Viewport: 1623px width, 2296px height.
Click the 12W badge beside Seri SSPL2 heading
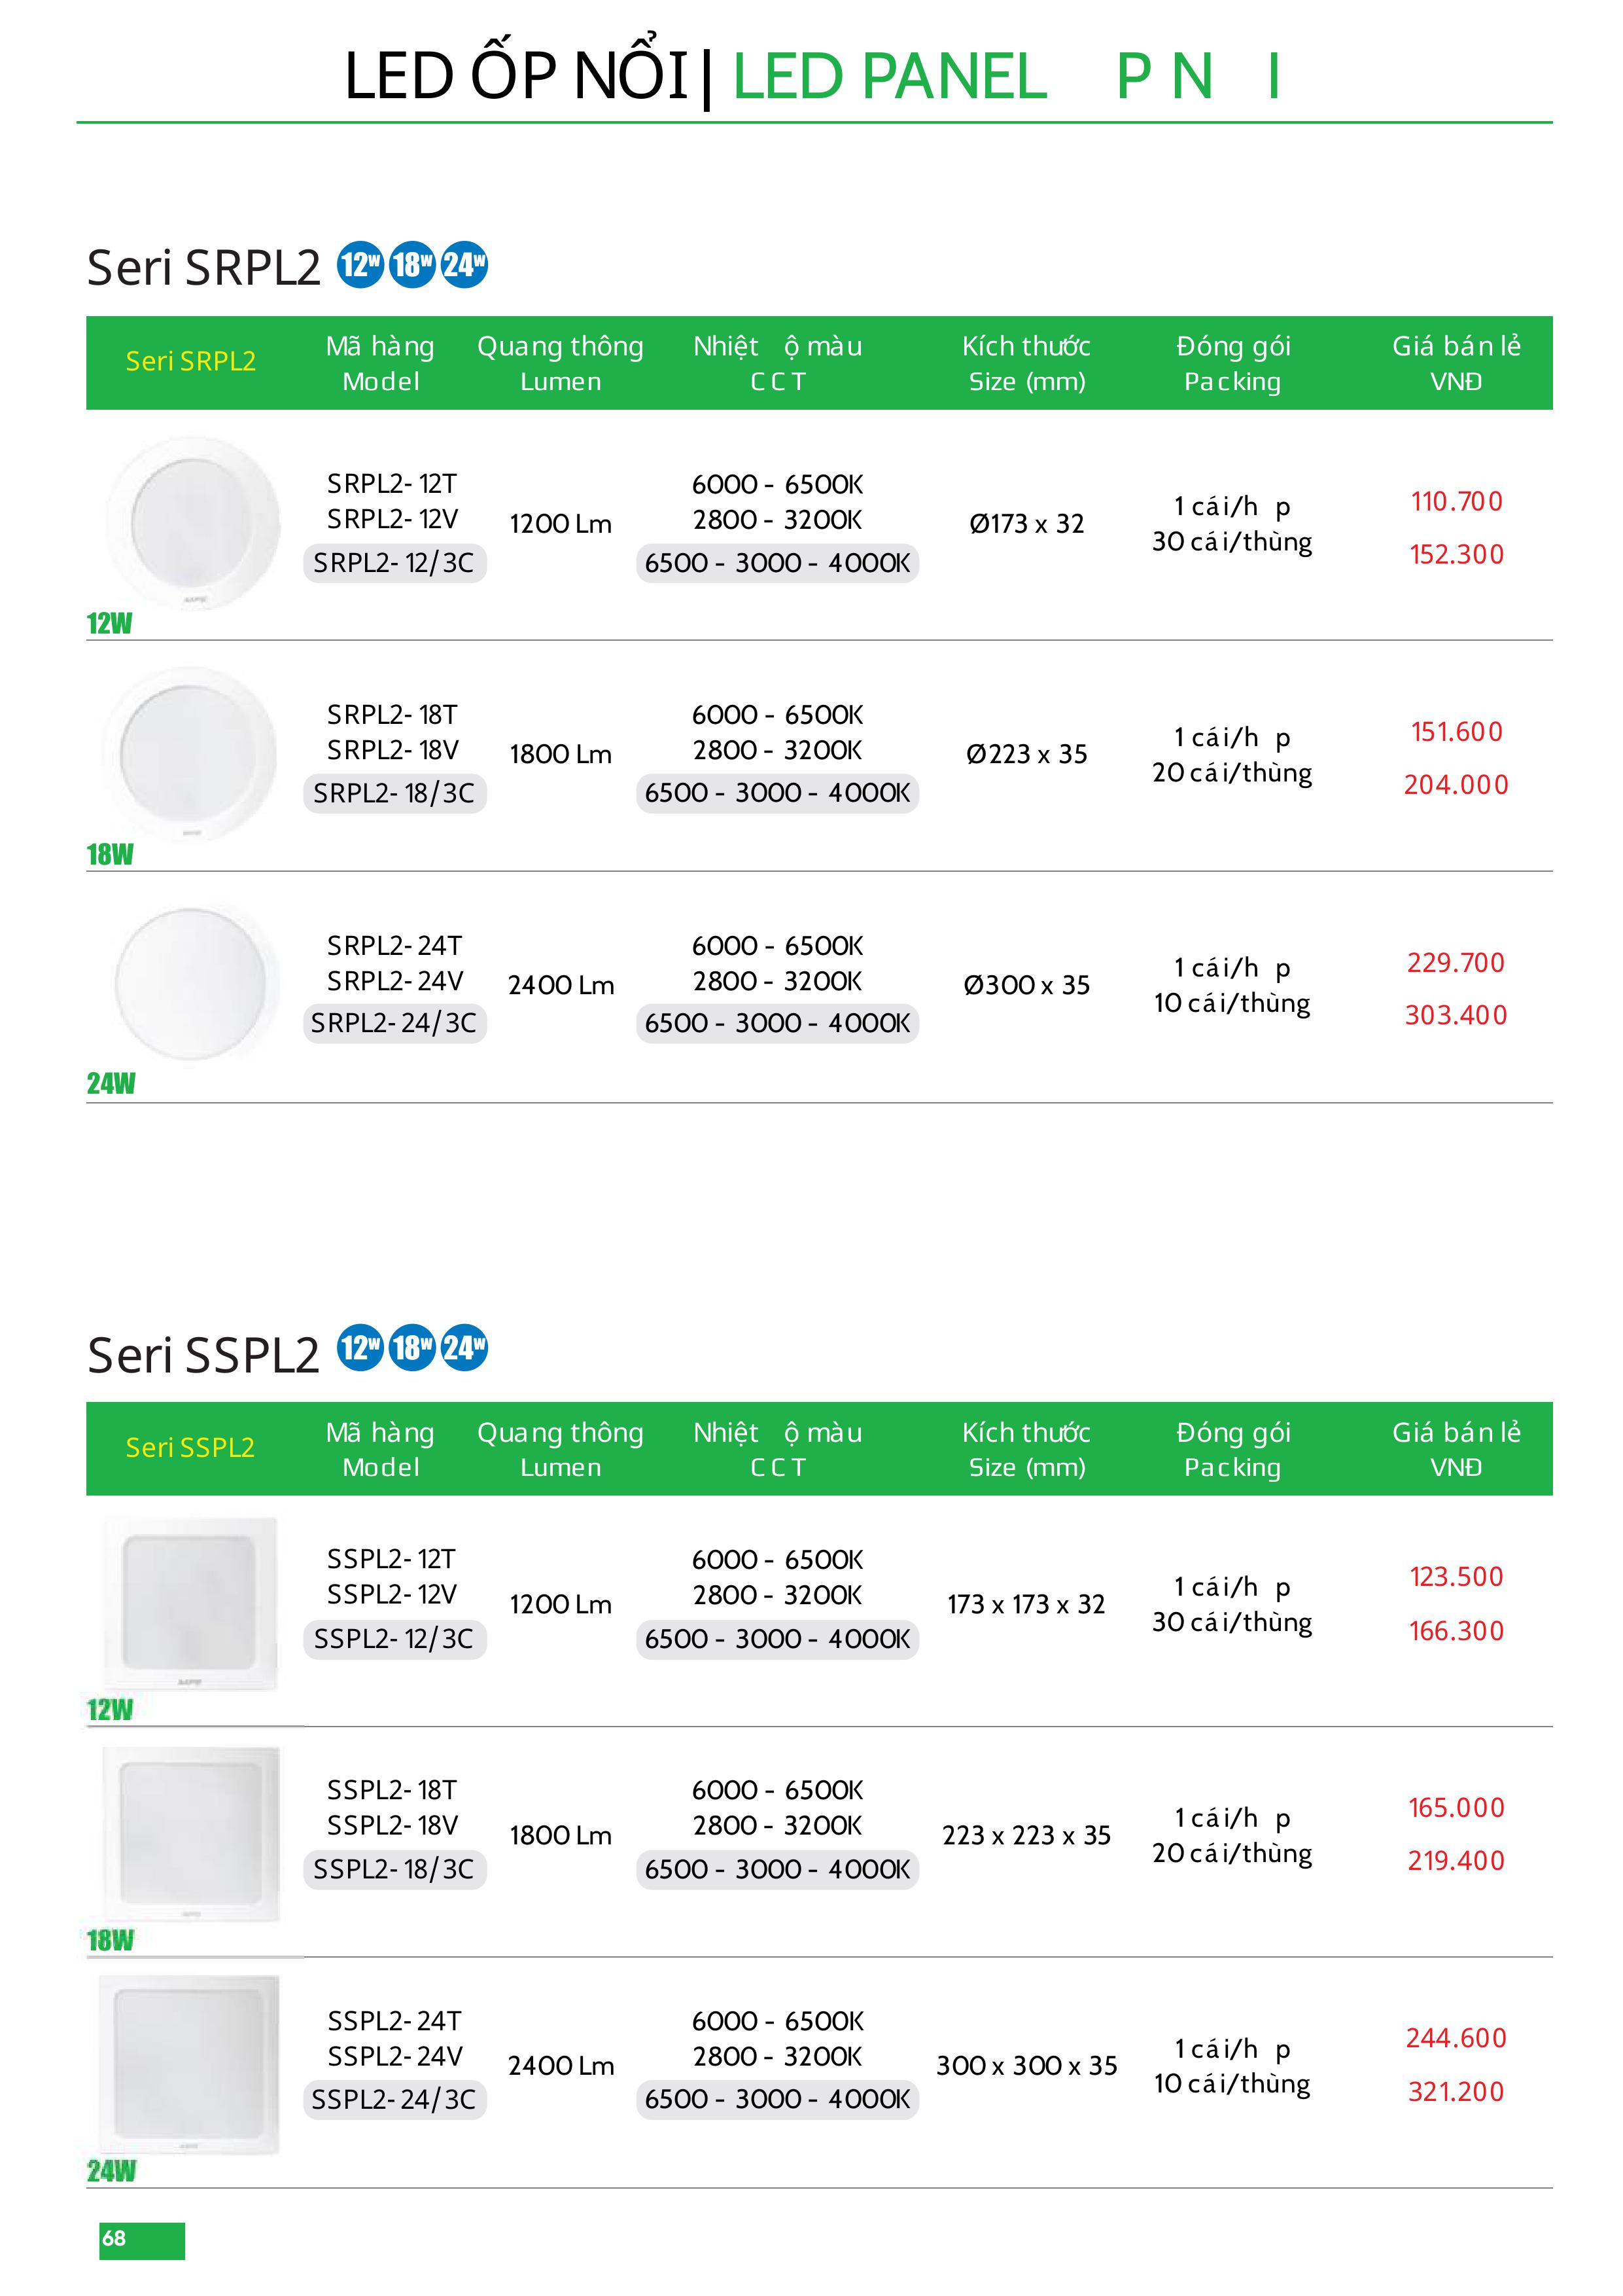pyautogui.click(x=361, y=1348)
